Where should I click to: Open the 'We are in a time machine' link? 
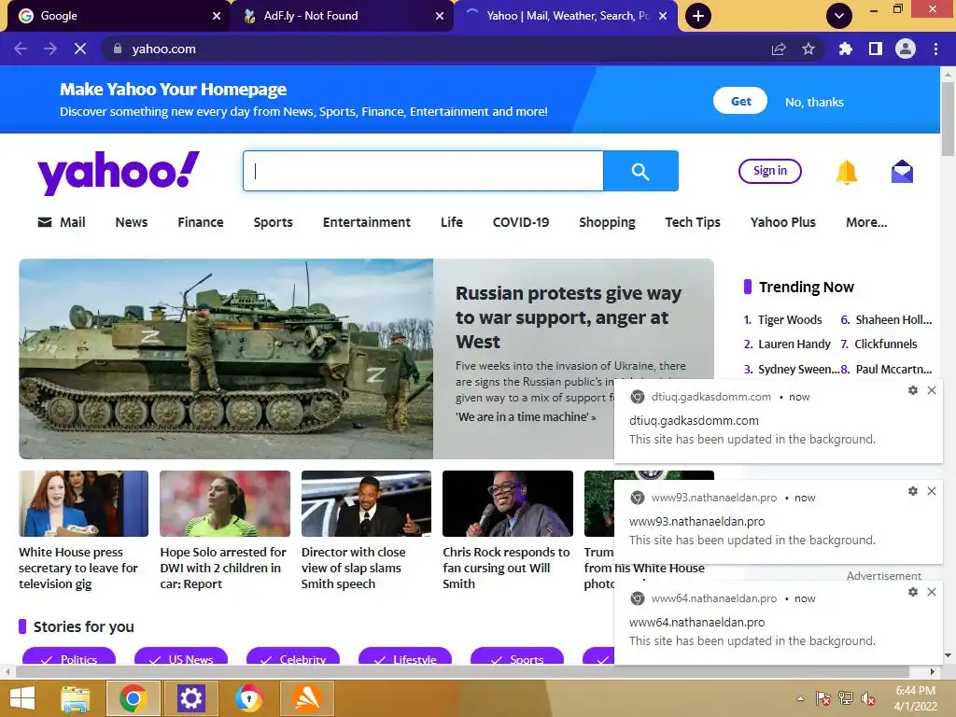[526, 417]
